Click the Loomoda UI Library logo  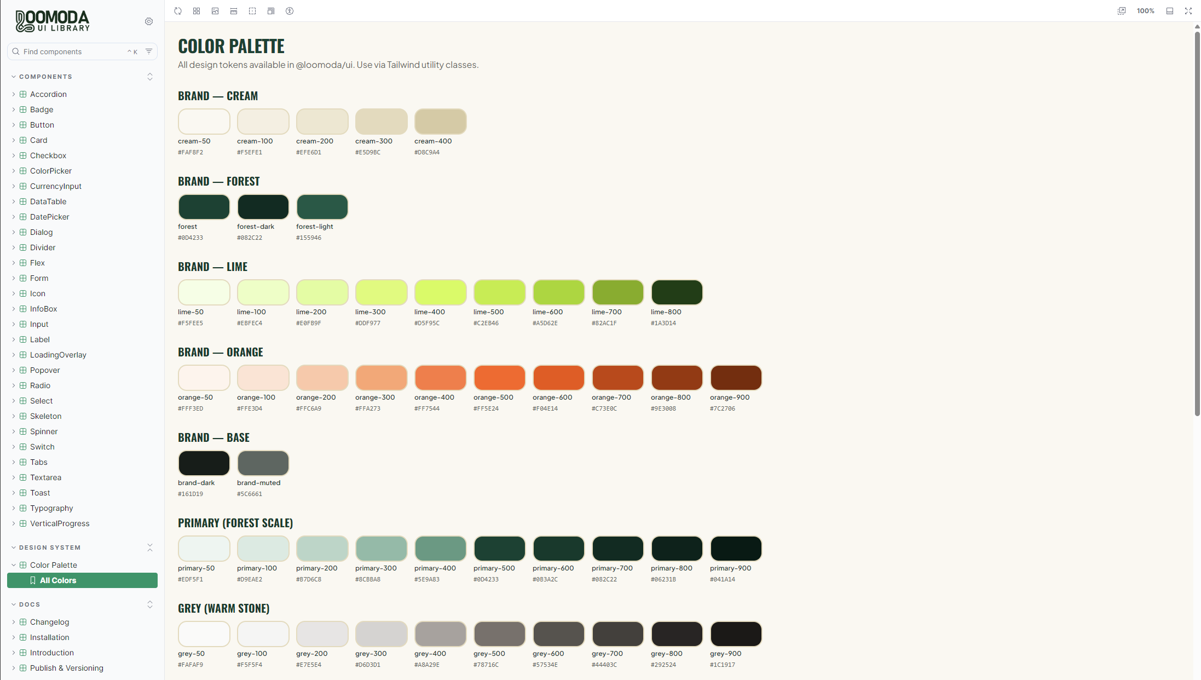pyautogui.click(x=53, y=21)
